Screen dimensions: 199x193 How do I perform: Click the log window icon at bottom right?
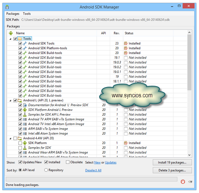[190, 182]
